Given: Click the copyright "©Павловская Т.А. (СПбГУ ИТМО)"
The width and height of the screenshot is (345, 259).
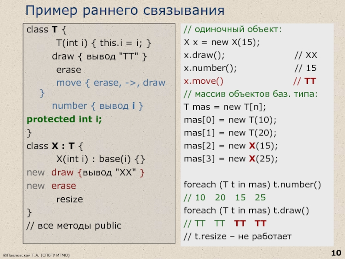Looking at the screenshot, I should click(37, 255).
